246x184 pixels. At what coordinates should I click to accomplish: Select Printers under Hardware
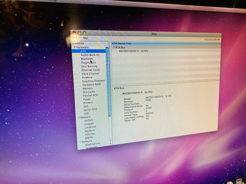pos(88,102)
